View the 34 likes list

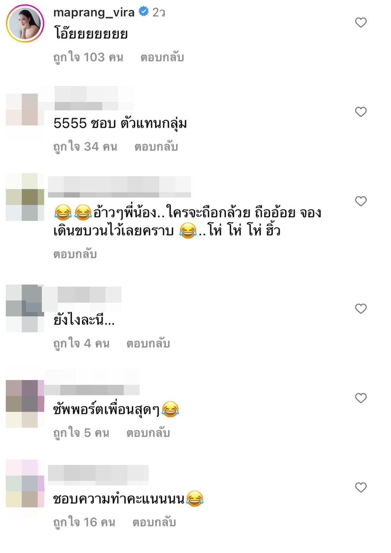(85, 147)
